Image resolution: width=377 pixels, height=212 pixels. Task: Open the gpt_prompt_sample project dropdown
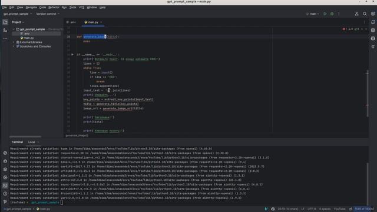[x=18, y=14]
